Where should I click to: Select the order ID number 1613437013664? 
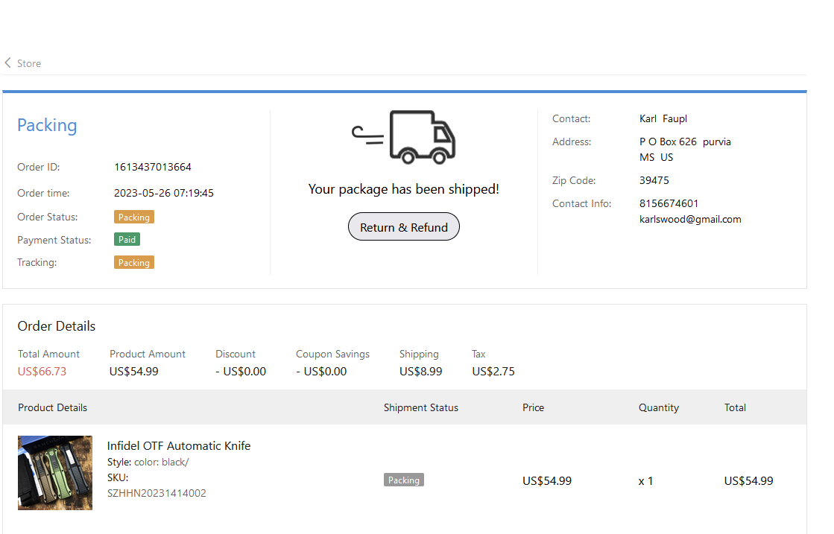pos(153,167)
